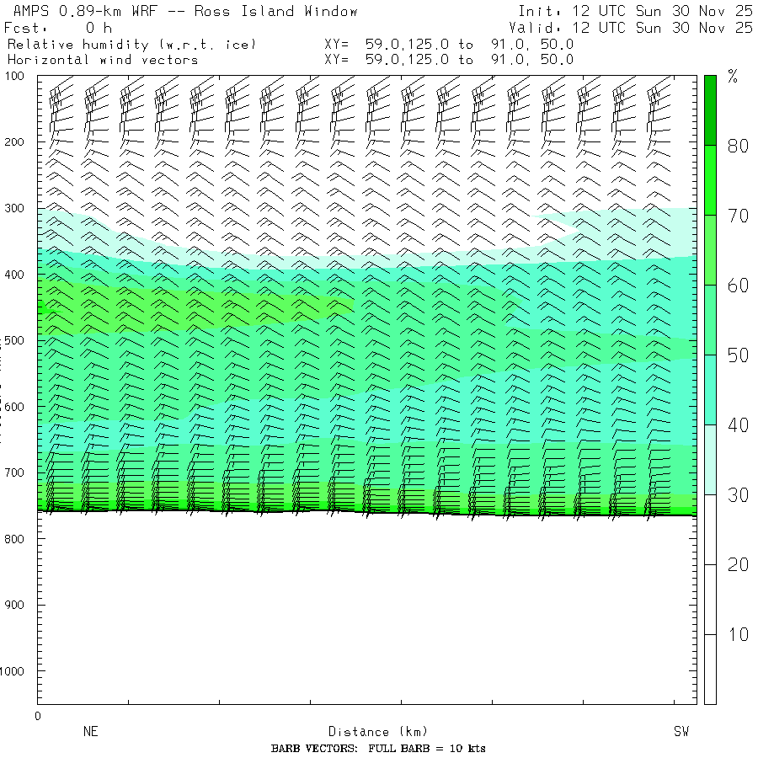Click the 'BARB VECTORS: FULL BARB = 10 kts' caption

point(378,749)
